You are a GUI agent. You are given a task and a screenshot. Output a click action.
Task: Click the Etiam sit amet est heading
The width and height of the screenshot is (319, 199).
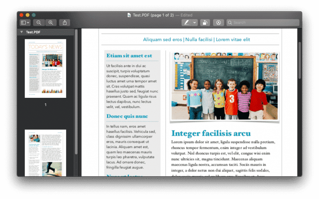[129, 56]
